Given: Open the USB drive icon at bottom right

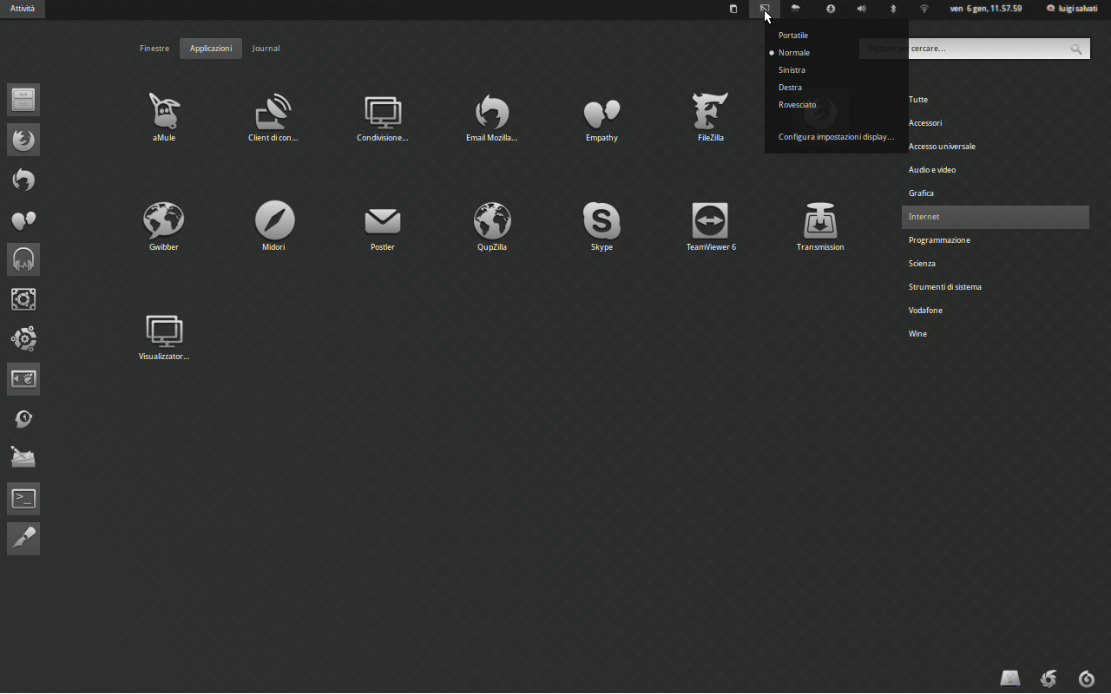Looking at the screenshot, I should (1009, 678).
